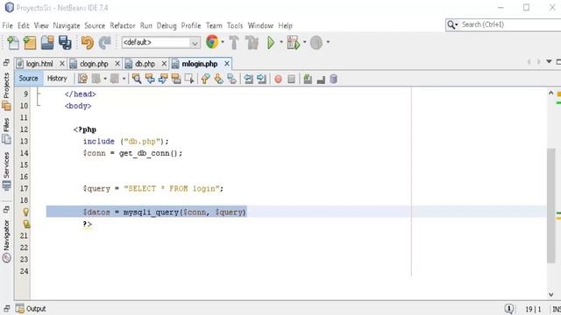Open the search options dropdown arrow
The width and height of the screenshot is (561, 315).
tap(456, 25)
